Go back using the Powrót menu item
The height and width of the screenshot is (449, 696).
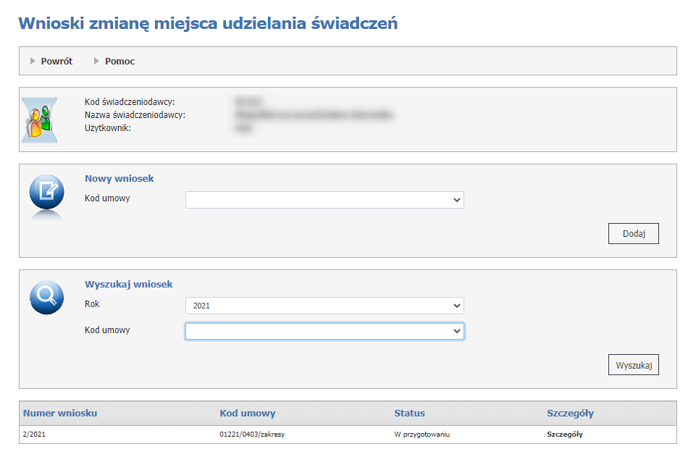[x=56, y=62]
